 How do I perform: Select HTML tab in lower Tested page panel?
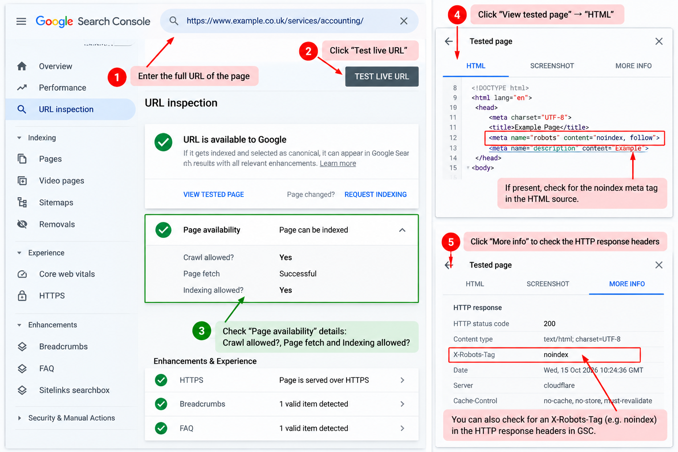tap(475, 284)
